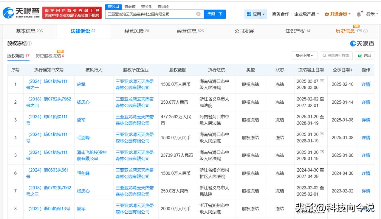
Task: Select the 股权冻结 17 sub-tab
Action: point(18,56)
